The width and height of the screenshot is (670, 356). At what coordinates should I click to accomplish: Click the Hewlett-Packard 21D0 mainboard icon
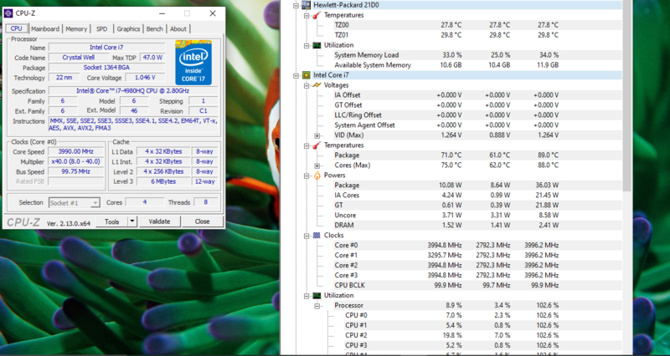[x=306, y=5]
